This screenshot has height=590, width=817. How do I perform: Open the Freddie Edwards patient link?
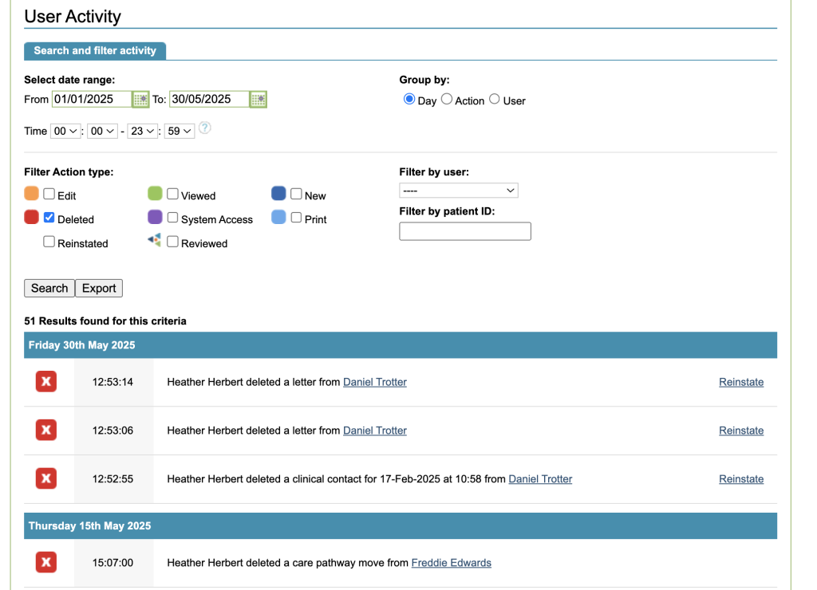click(x=451, y=563)
